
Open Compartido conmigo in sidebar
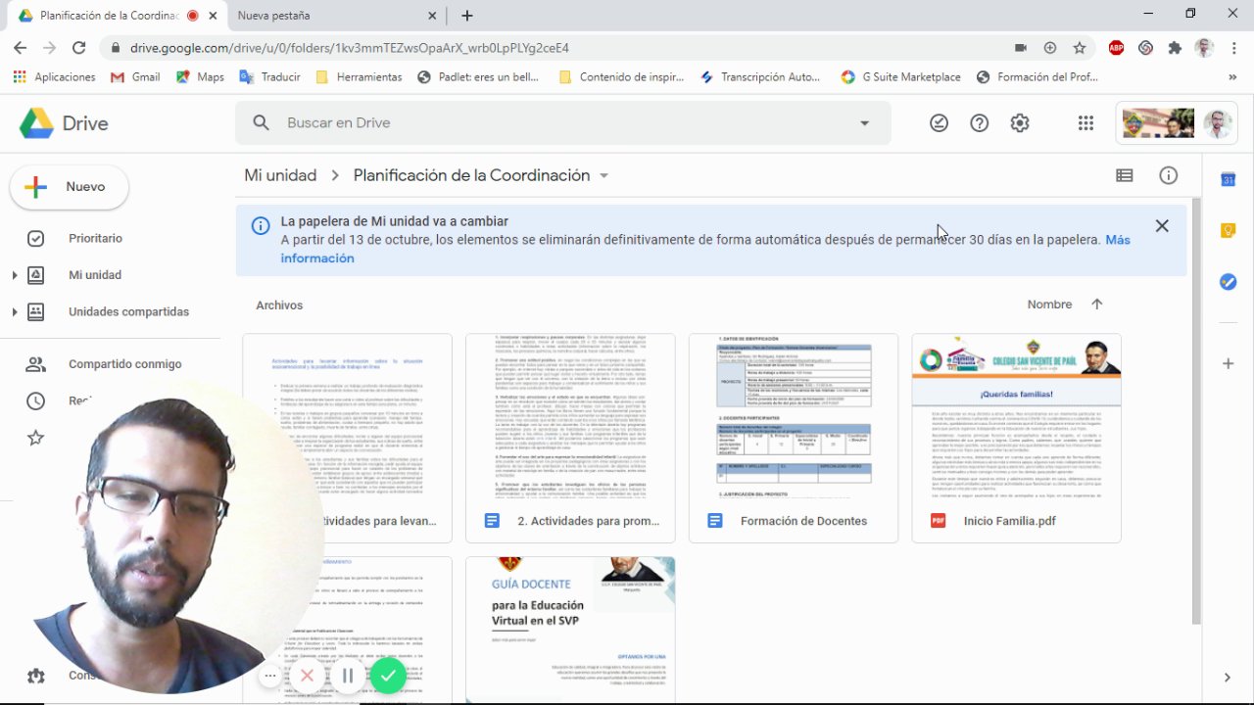coord(124,364)
